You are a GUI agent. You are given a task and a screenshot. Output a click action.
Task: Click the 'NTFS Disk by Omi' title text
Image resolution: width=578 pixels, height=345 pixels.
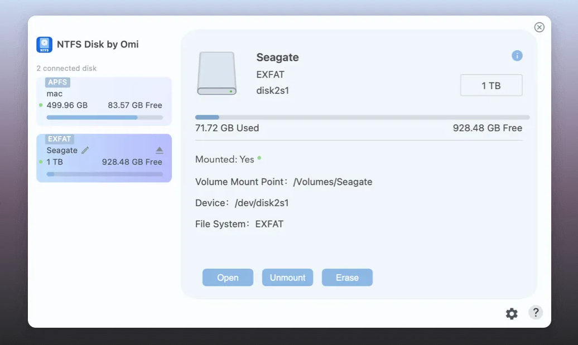(98, 44)
